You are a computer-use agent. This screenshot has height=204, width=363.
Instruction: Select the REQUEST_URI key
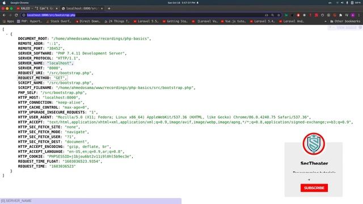(30, 73)
